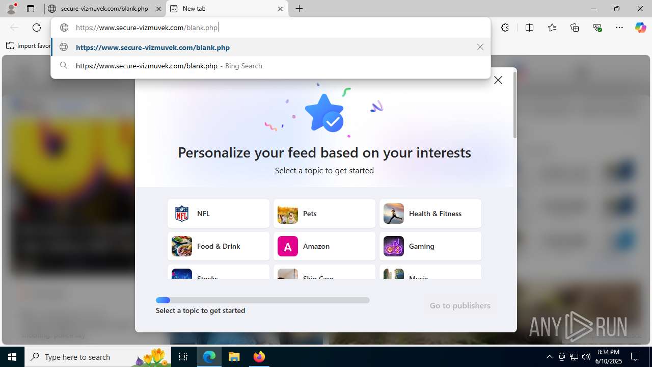Open the Windows Start menu
This screenshot has height=367, width=652.
click(x=12, y=357)
